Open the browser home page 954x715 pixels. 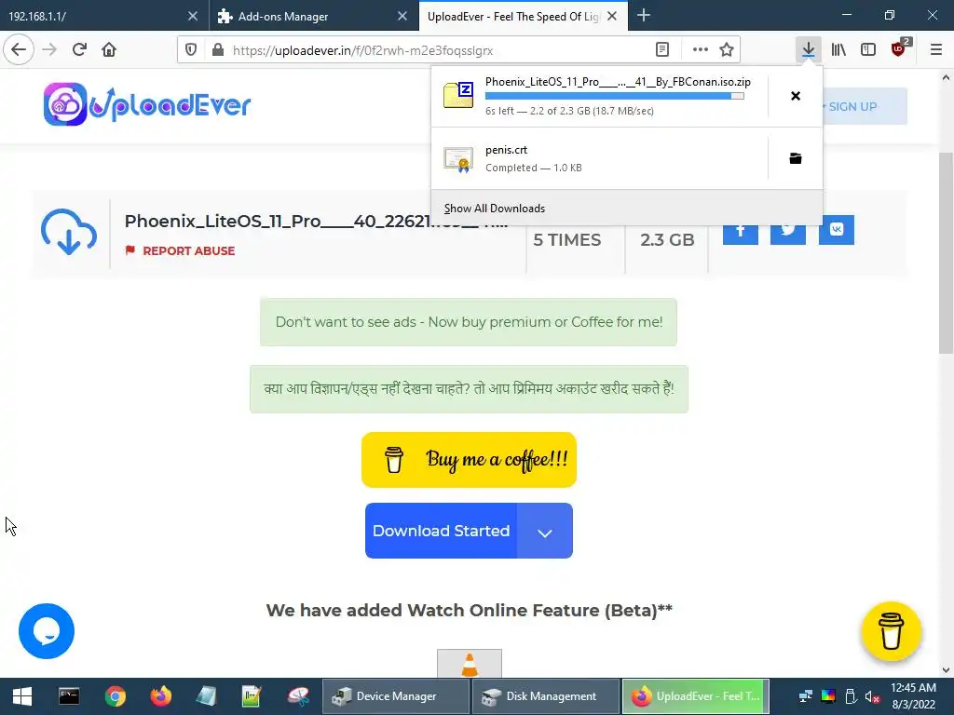[109, 50]
